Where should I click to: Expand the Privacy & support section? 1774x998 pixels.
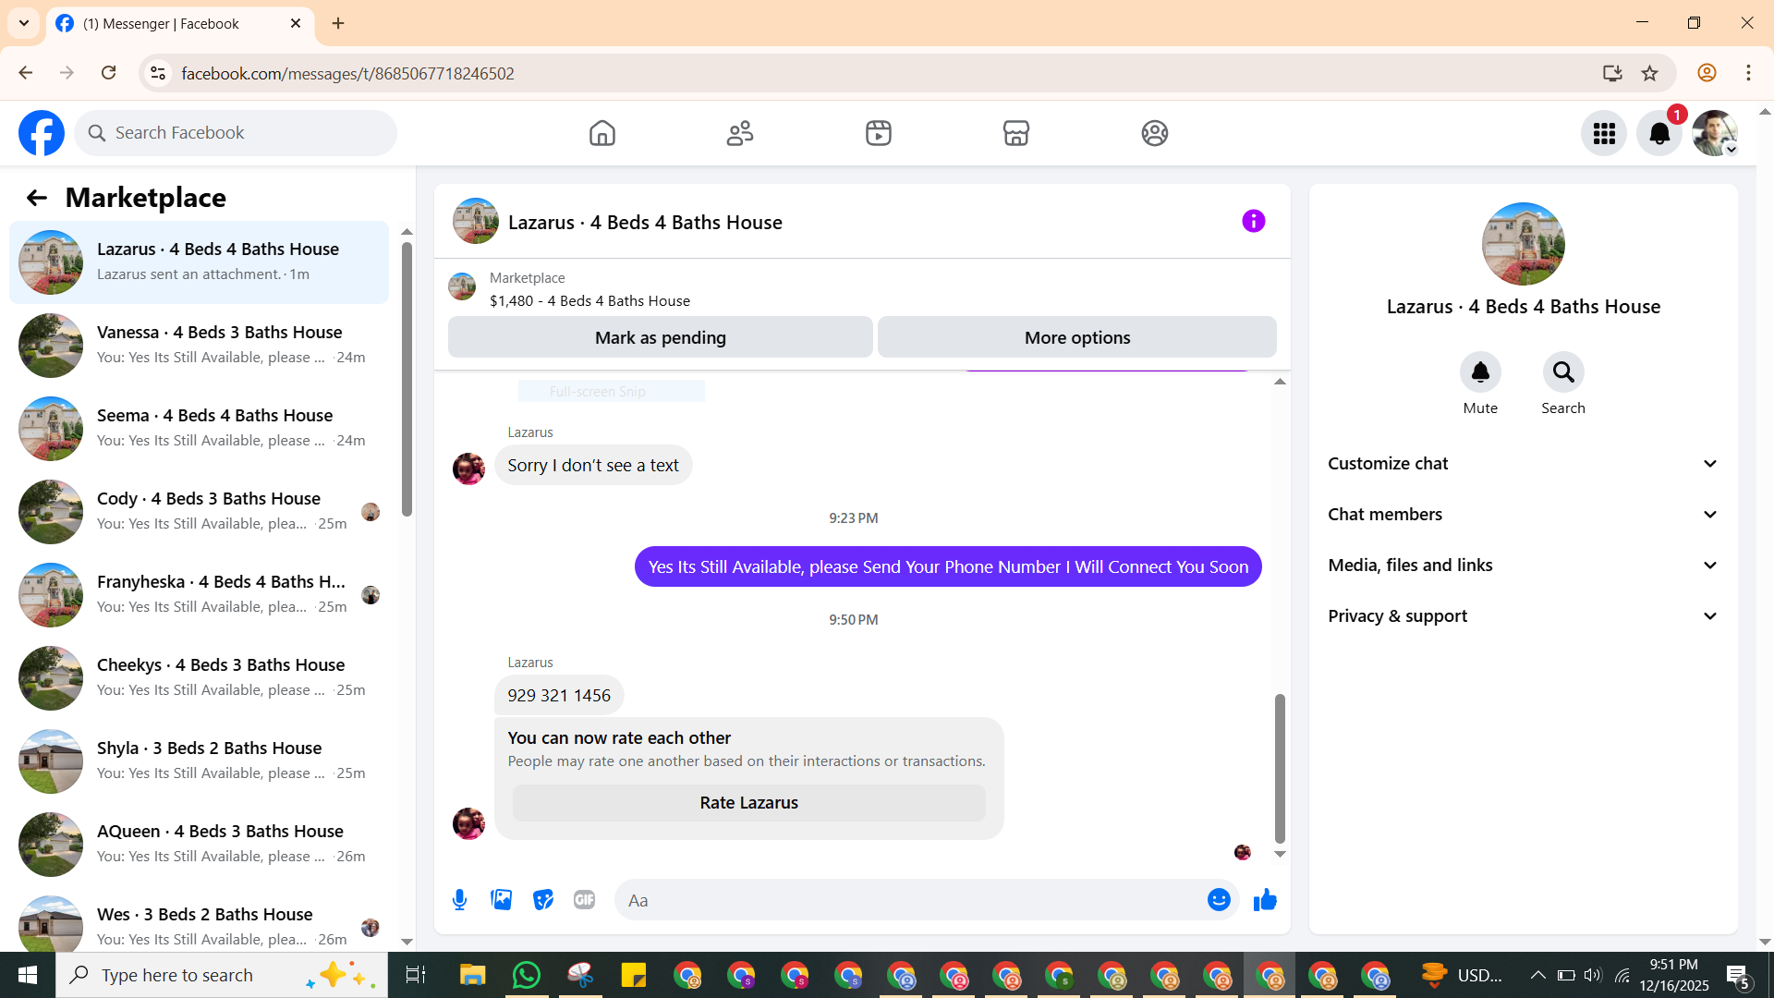point(1524,616)
